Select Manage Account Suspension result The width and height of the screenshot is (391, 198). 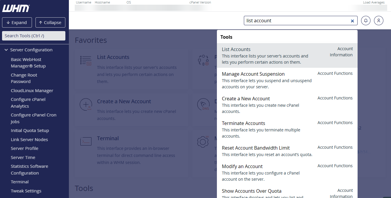pyautogui.click(x=287, y=80)
